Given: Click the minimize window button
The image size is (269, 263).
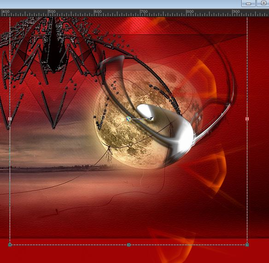Looking at the screenshot, I should [248, 3].
